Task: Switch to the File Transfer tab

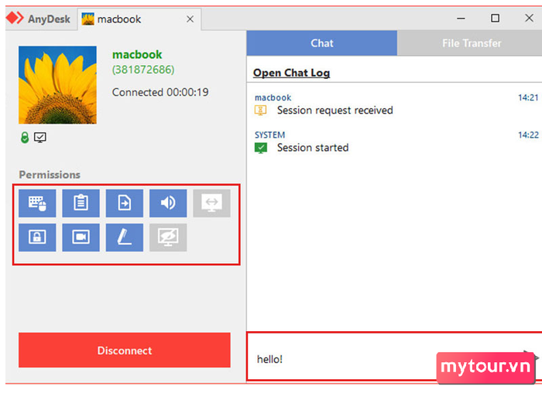Action: point(472,43)
